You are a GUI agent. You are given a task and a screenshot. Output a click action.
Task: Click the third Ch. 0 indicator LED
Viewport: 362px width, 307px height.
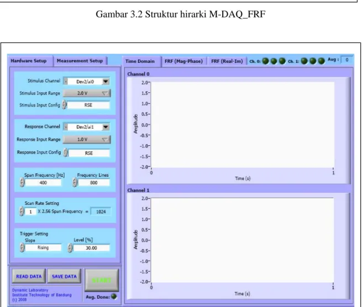coord(282,61)
